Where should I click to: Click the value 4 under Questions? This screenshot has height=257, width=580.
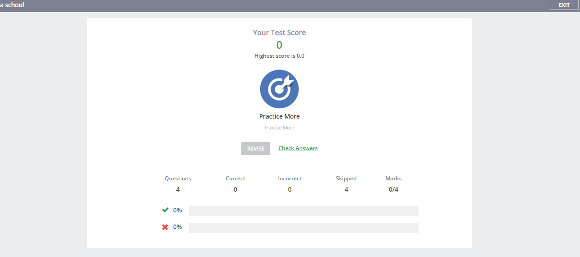tap(178, 189)
